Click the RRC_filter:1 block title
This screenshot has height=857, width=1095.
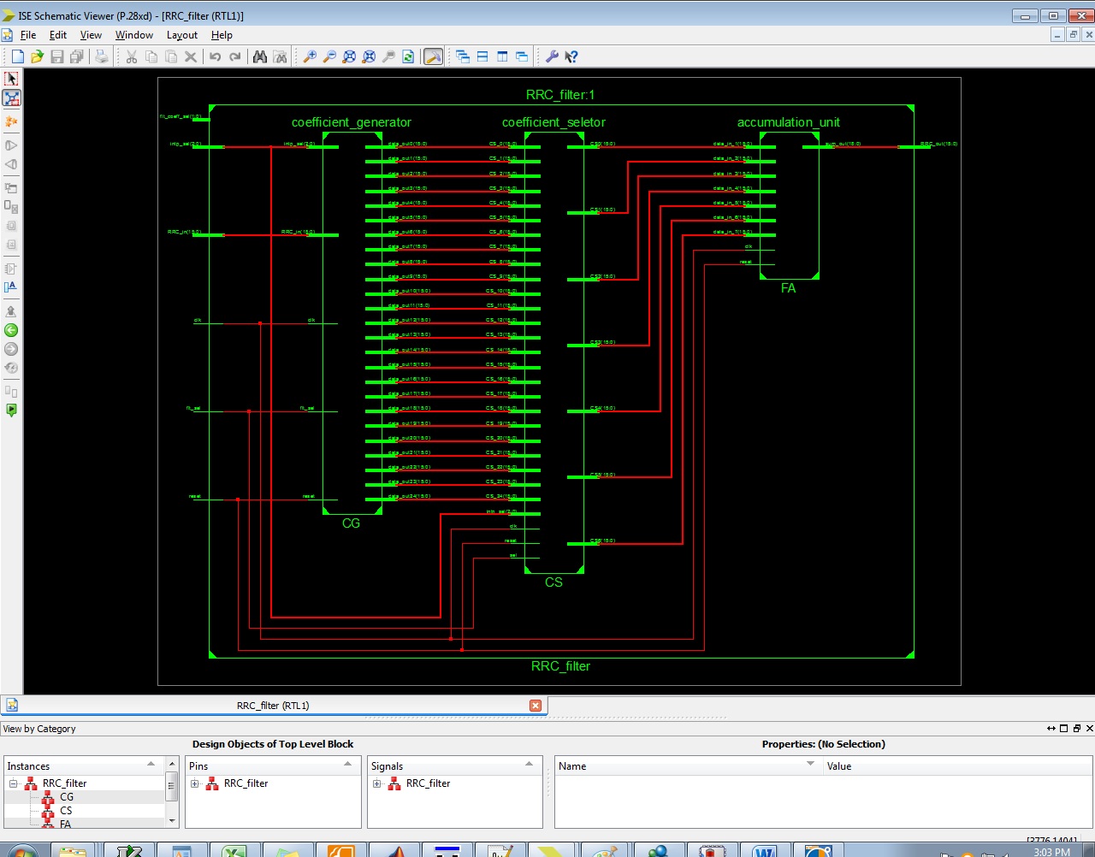point(560,95)
